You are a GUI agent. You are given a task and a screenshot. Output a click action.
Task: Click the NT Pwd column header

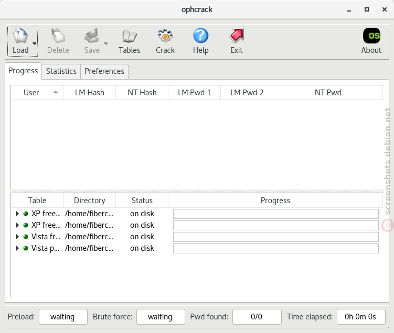point(328,93)
